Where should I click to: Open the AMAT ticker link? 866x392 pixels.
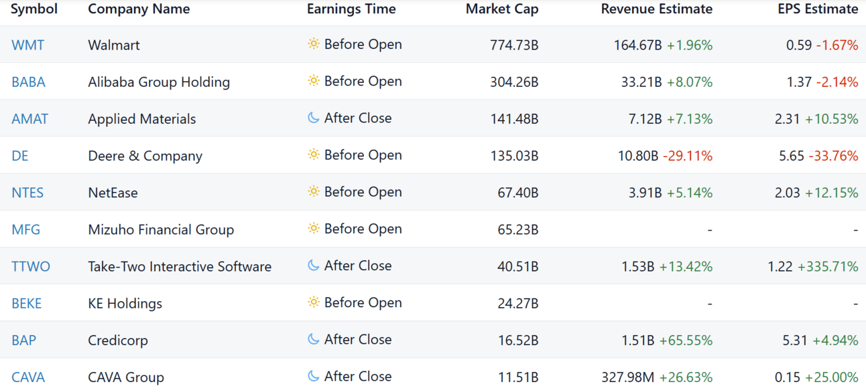click(29, 118)
